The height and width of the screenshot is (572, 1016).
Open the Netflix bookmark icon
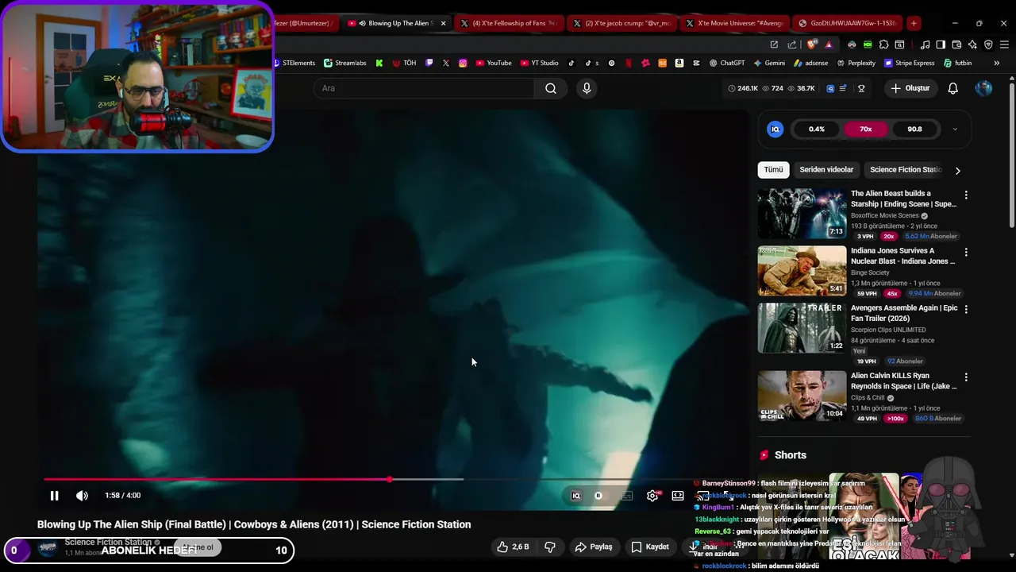point(629,63)
